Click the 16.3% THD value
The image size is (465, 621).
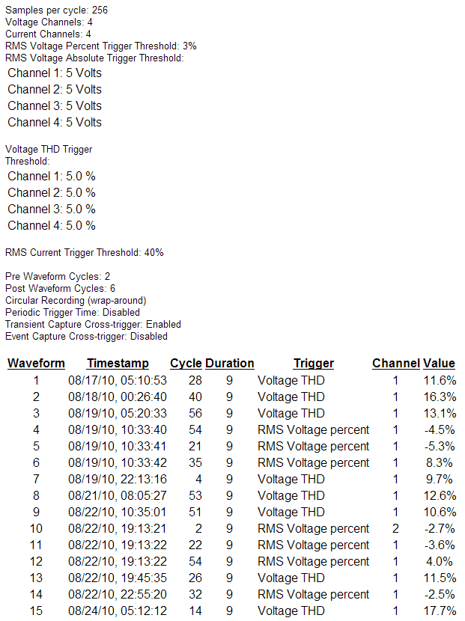440,397
